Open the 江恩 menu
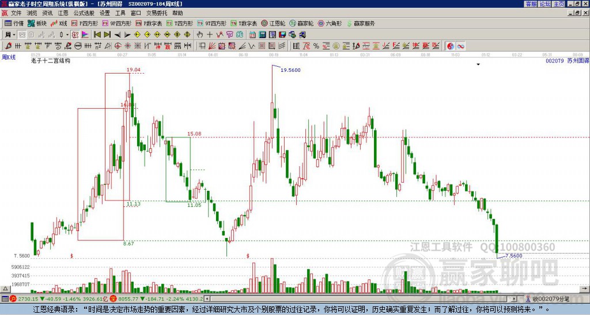Screen dimensions: 590x315 tap(63, 13)
